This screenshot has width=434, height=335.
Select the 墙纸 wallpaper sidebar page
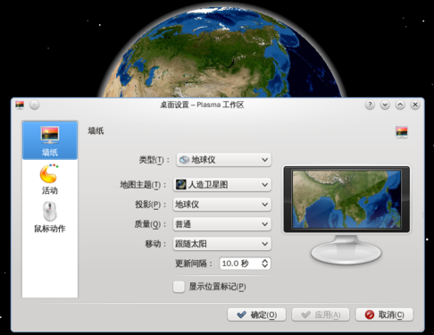[x=50, y=140]
